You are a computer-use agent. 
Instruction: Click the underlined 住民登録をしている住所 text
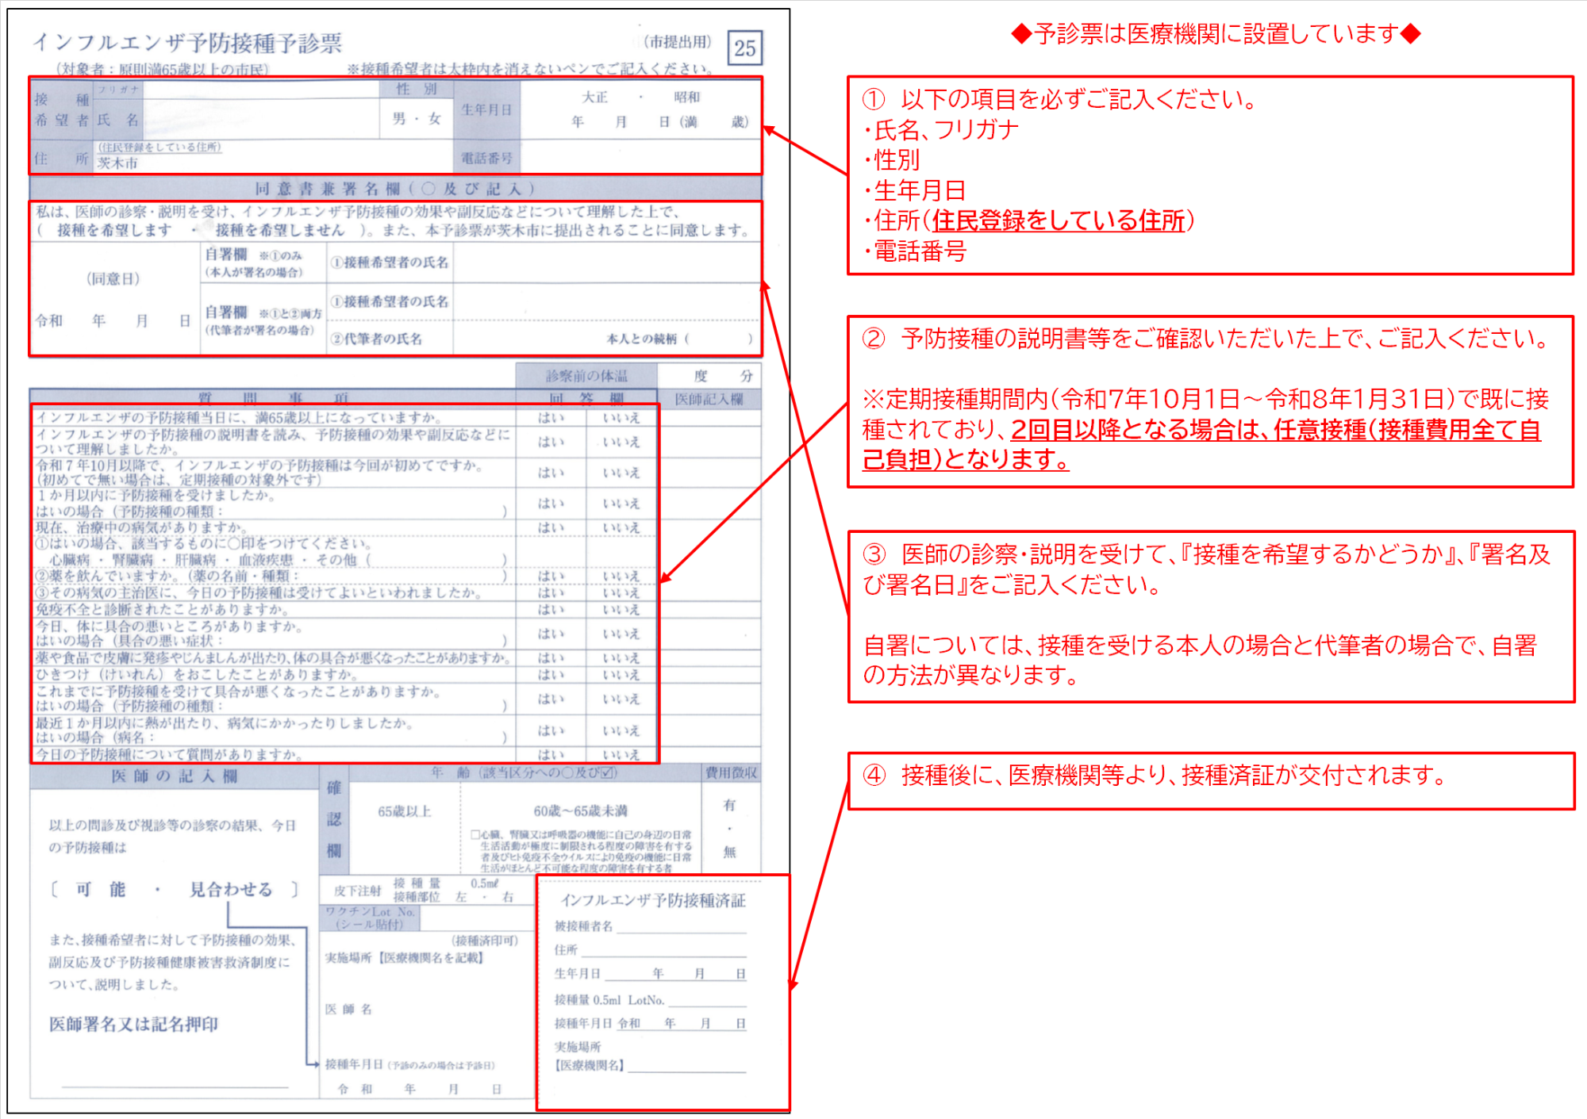click(1058, 220)
